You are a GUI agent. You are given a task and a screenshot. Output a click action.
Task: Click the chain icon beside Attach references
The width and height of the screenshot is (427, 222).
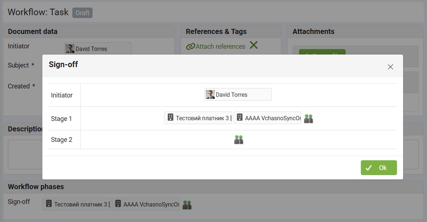click(x=190, y=47)
